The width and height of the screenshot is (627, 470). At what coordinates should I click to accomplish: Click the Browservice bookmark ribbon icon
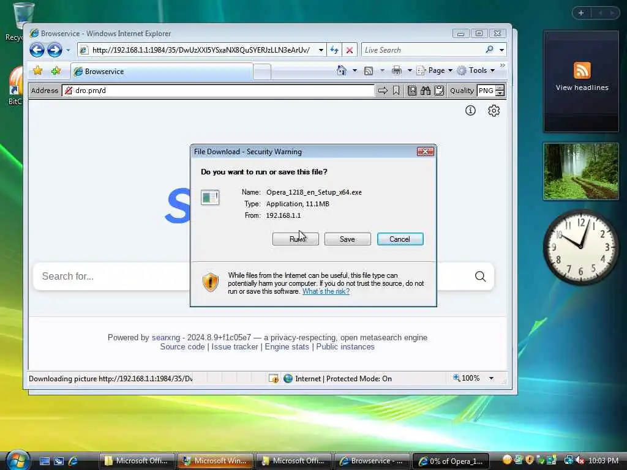point(396,91)
